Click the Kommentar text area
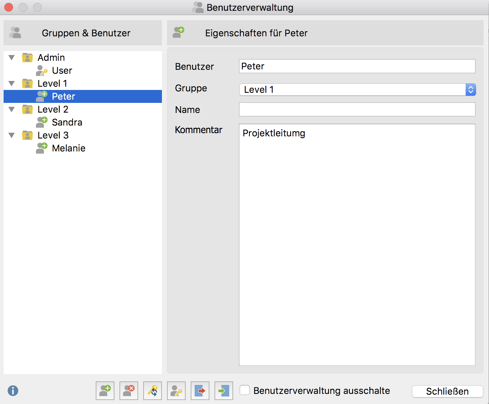The image size is (489, 404). point(357,245)
